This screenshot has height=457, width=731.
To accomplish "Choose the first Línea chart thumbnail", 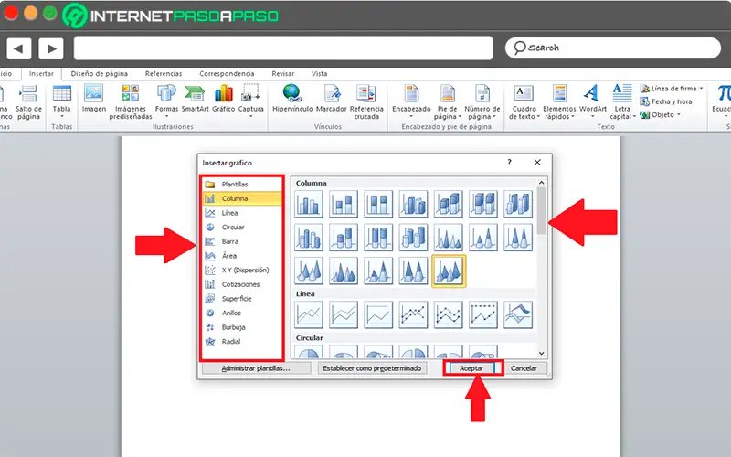I will pos(309,314).
